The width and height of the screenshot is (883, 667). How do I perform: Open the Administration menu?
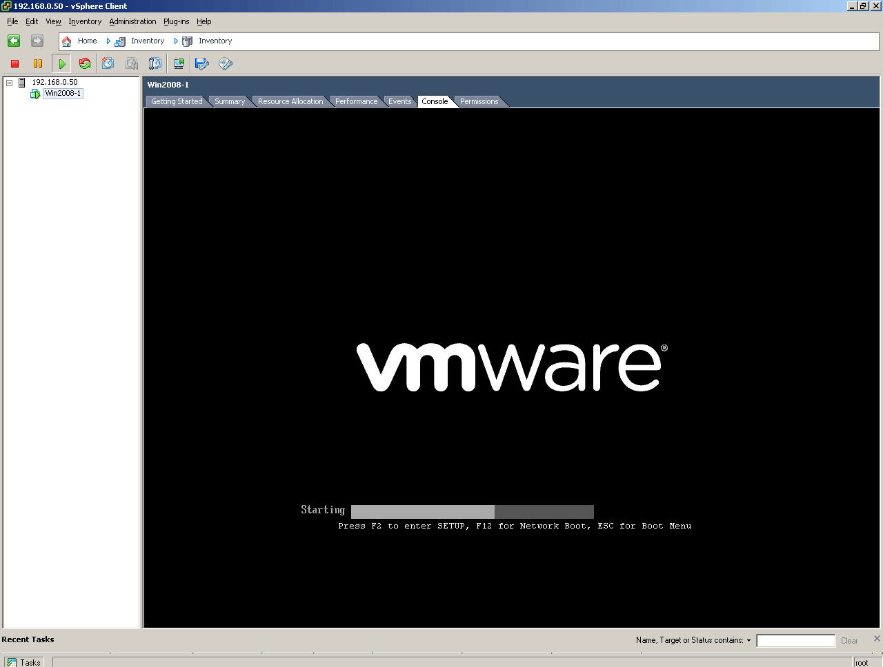[132, 21]
